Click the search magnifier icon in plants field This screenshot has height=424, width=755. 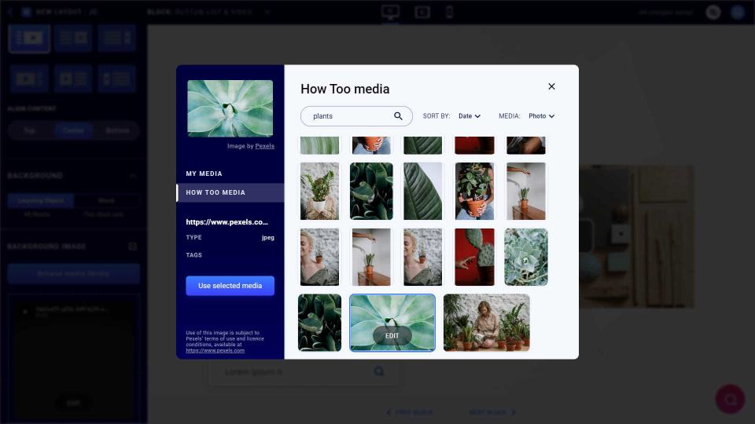tap(399, 116)
